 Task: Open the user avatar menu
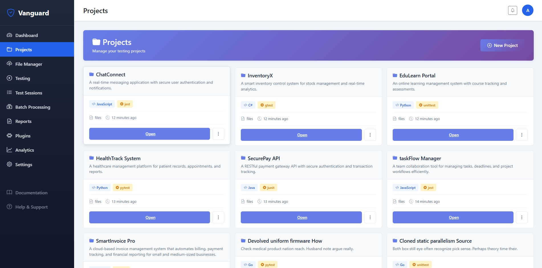click(527, 11)
